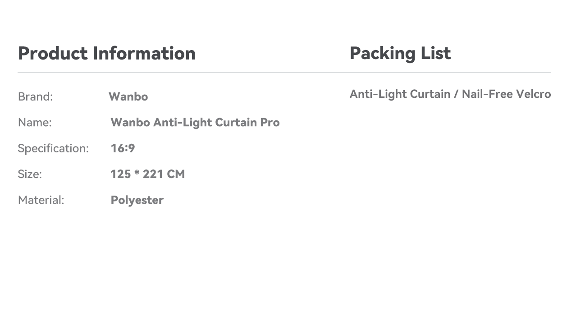
Task: Click Nail-Free Velcro in the packing list
Action: click(x=506, y=94)
